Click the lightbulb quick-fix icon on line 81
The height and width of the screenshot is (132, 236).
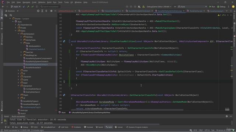(64, 81)
